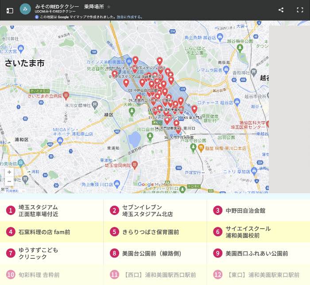Viewport: 310px width, 285px height.
Task: Click the 川口東IC interchange sign
Action: 194,186
